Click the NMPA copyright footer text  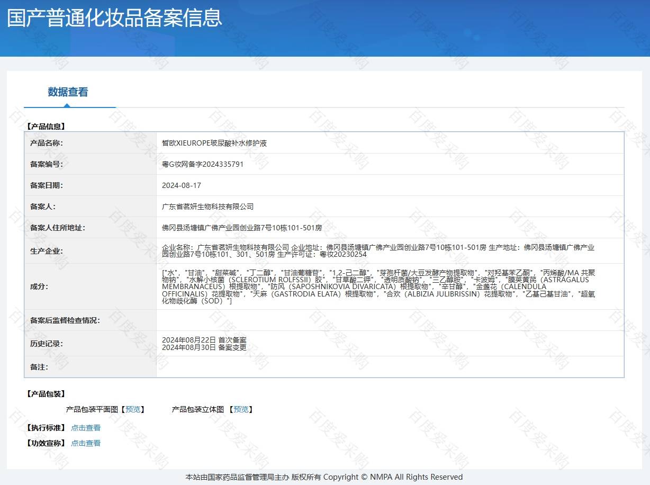324,477
